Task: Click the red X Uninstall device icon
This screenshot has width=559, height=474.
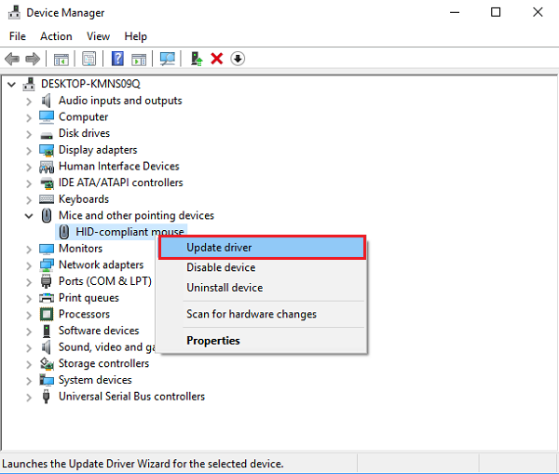Action: [x=217, y=59]
